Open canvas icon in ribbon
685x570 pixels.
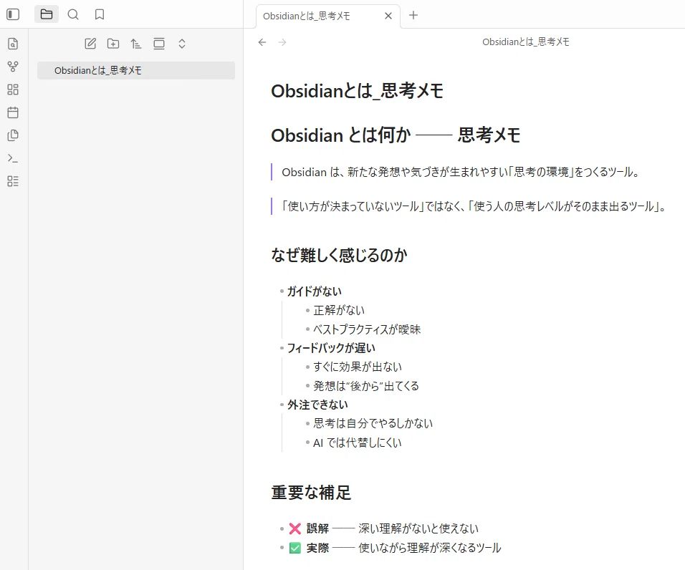[13, 90]
